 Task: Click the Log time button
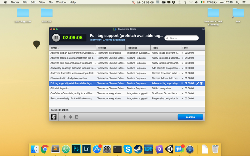coord(190,117)
